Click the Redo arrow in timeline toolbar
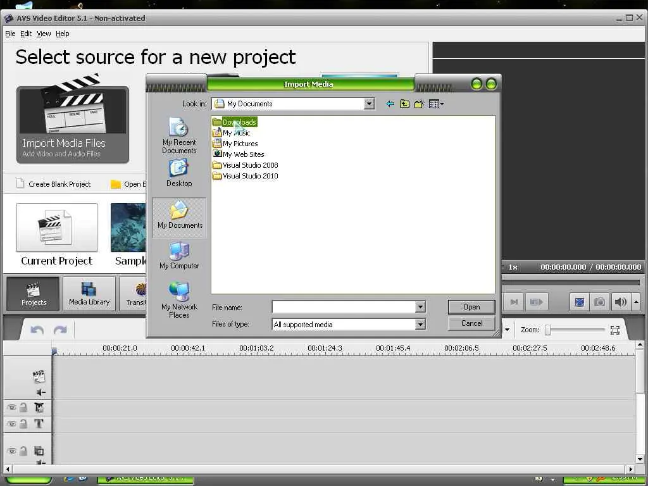 pyautogui.click(x=60, y=330)
